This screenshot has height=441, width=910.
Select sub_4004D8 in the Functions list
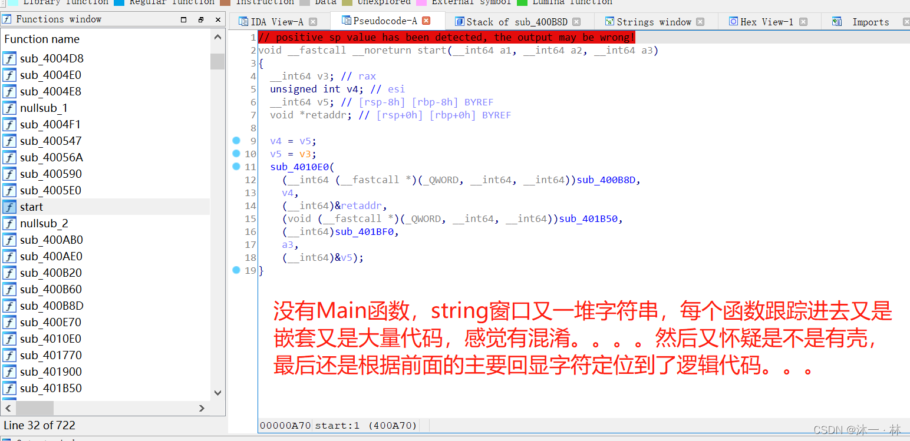point(106,58)
